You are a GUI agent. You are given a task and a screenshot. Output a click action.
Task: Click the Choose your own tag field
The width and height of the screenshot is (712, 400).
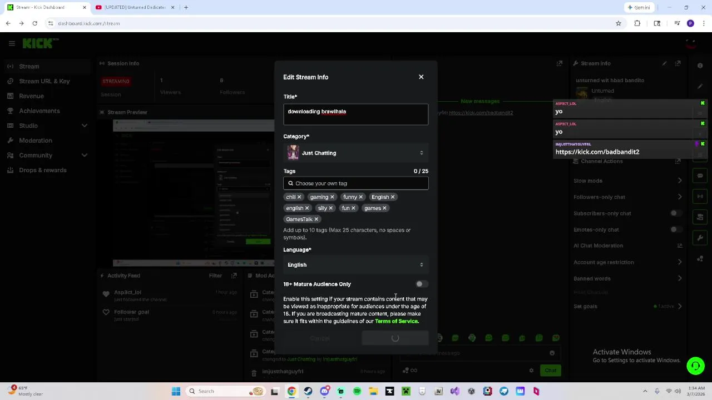point(356,183)
